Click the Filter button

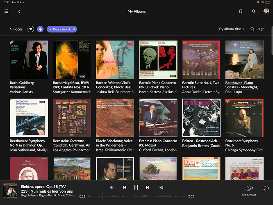(257, 29)
